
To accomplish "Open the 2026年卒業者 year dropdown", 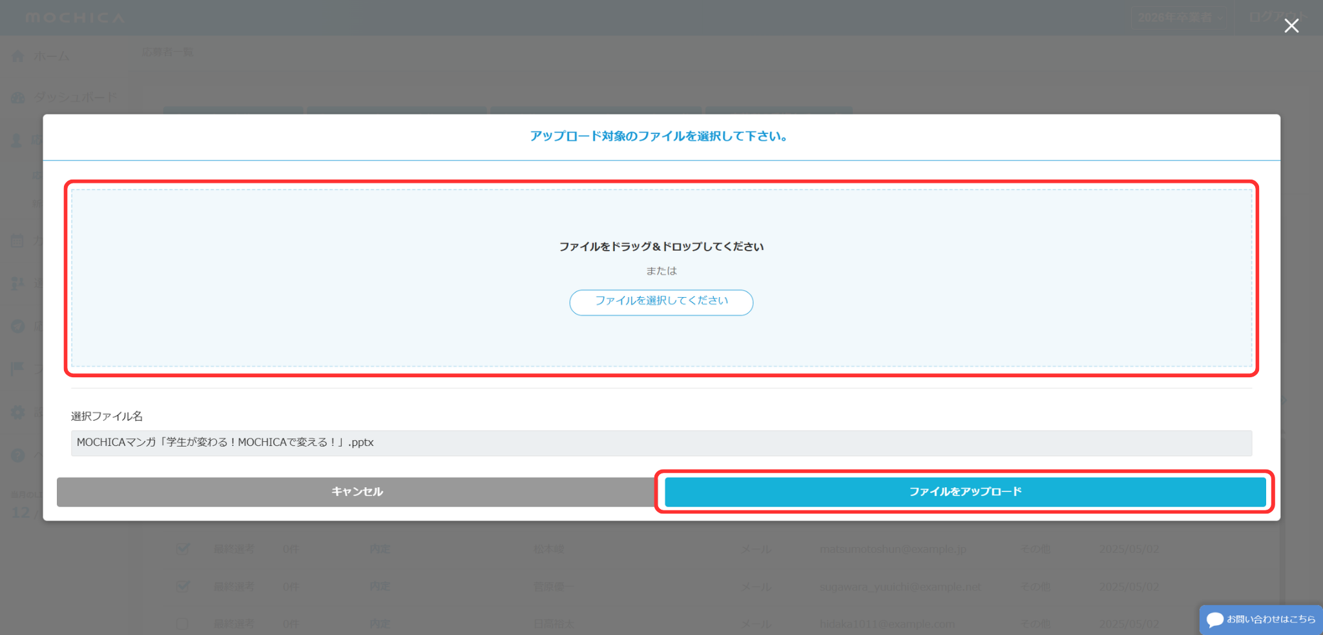I will coord(1179,17).
